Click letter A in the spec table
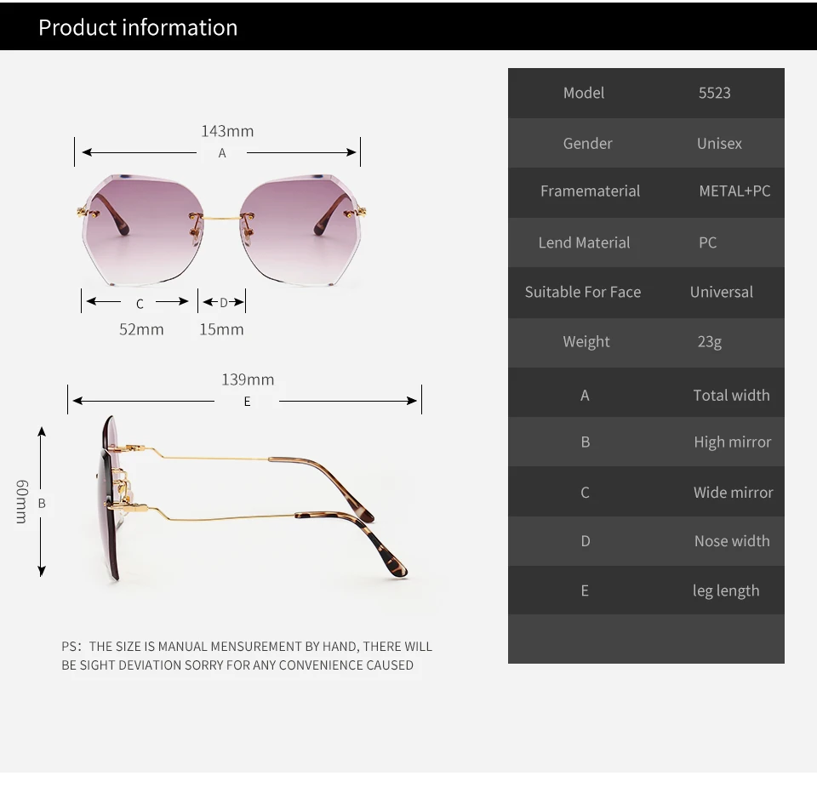Screen dimensions: 817x793 point(586,396)
